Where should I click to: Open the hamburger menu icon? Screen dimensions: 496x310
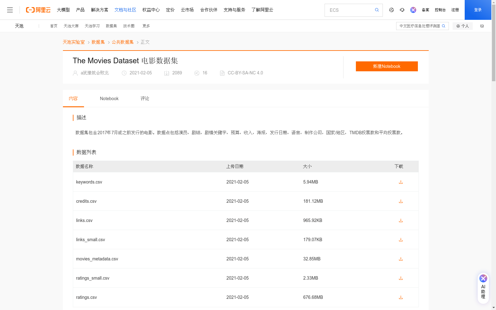(10, 10)
